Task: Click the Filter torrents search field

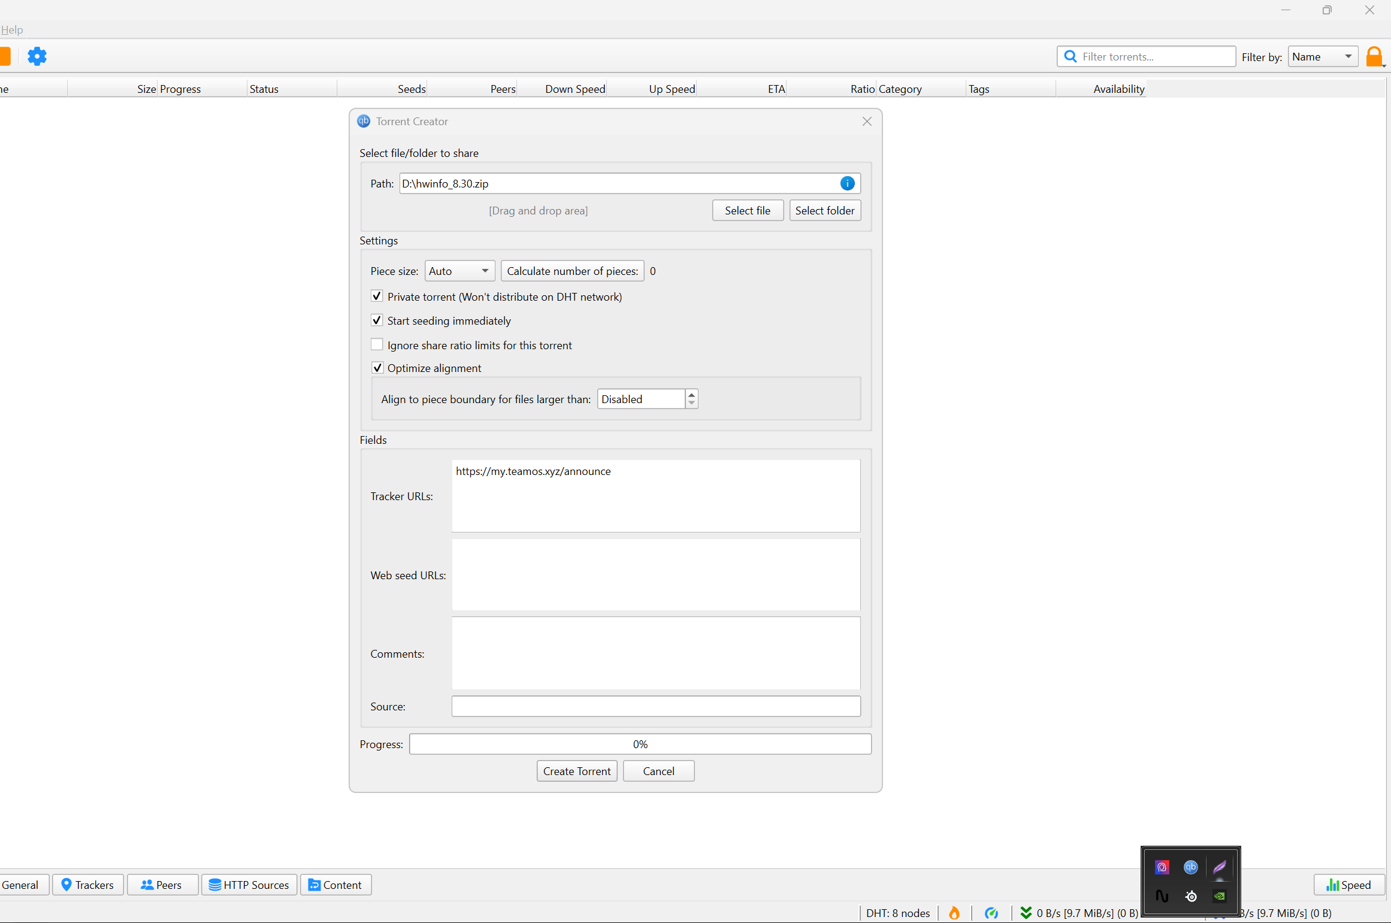Action: [1146, 56]
